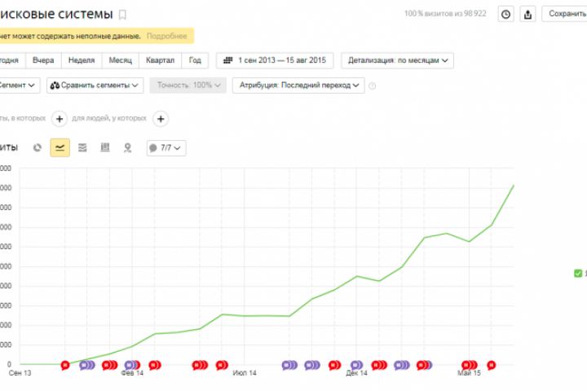This screenshot has height=391, width=587.
Task: Select the Неделя period tab
Action: pos(82,60)
